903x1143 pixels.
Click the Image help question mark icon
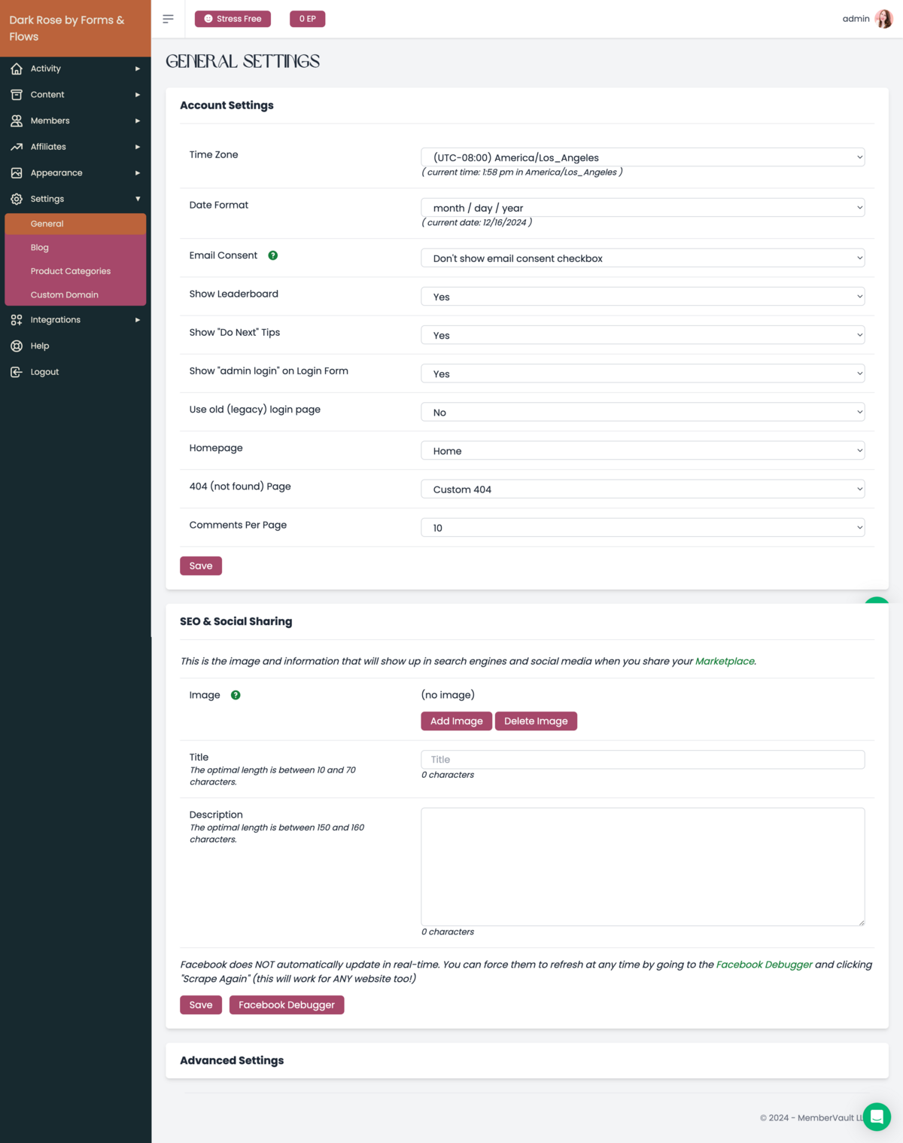tap(236, 695)
